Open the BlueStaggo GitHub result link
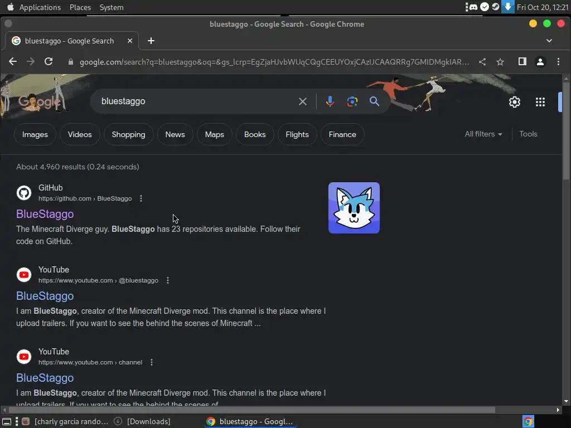This screenshot has height=428, width=571. tap(45, 214)
